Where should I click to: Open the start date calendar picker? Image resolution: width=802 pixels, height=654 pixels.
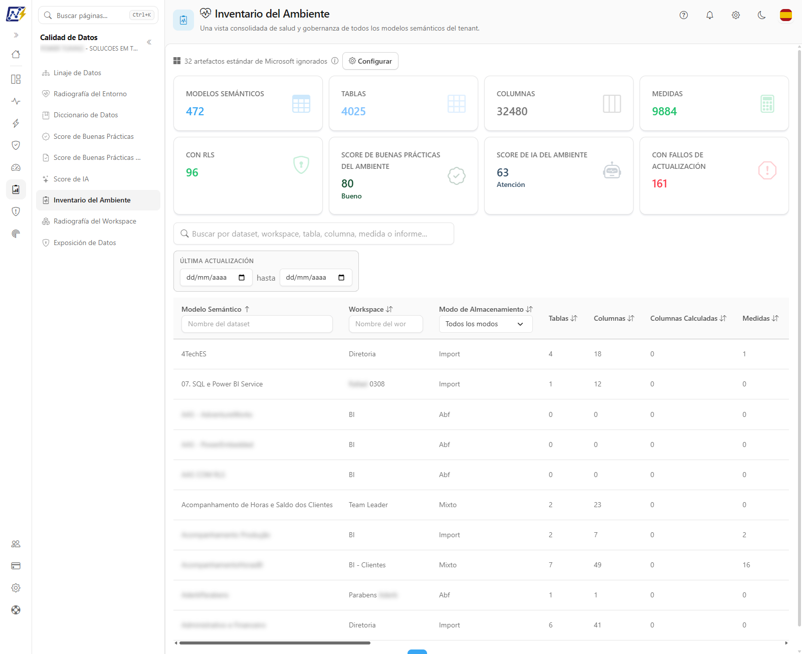pyautogui.click(x=242, y=278)
